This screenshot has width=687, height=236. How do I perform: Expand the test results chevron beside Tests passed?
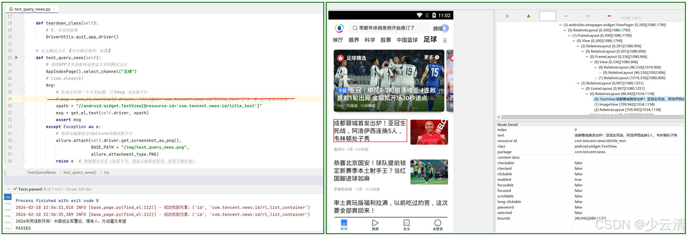[x=9, y=189]
